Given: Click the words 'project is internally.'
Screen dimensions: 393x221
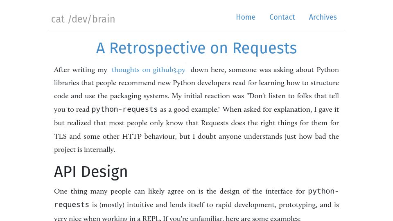Looking at the screenshot, I should [84, 150].
